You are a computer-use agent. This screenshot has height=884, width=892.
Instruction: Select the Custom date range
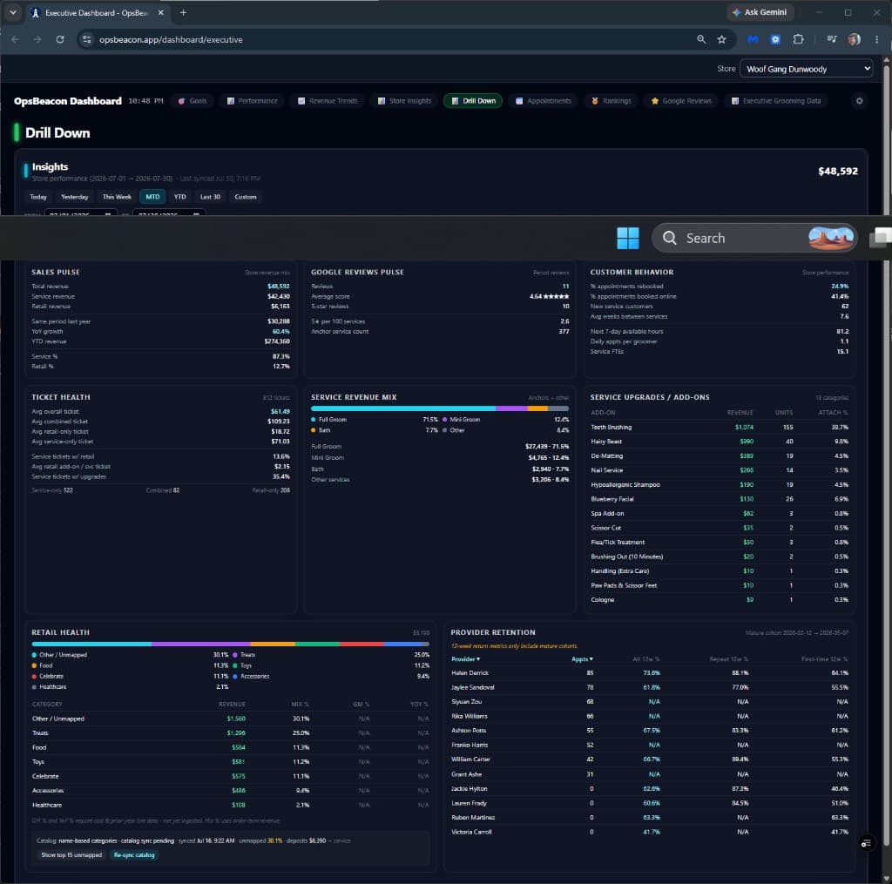pos(245,197)
